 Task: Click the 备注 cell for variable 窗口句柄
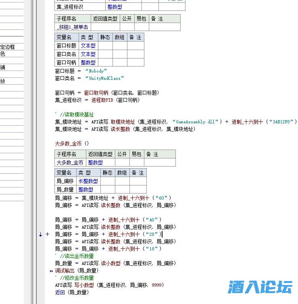(x=135, y=62)
